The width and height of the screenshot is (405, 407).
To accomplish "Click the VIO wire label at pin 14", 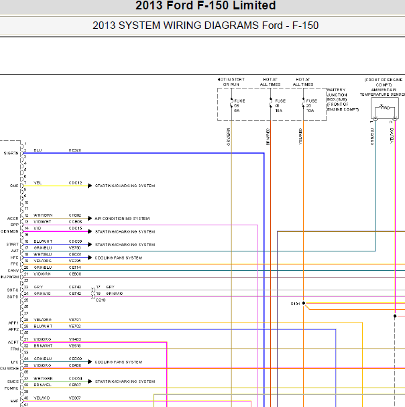I will 38,229.
